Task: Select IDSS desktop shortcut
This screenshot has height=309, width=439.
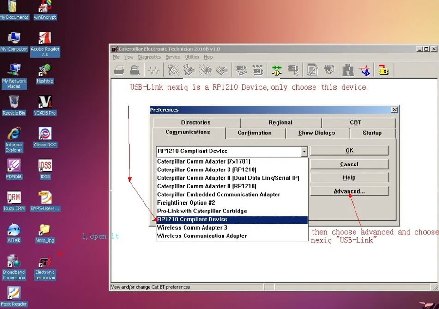Action: click(45, 169)
